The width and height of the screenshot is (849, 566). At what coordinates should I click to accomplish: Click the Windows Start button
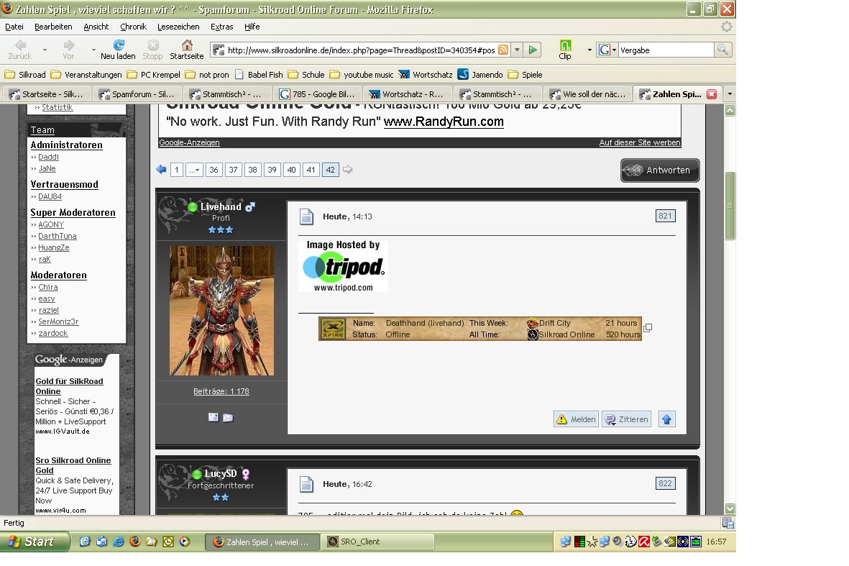pyautogui.click(x=34, y=542)
